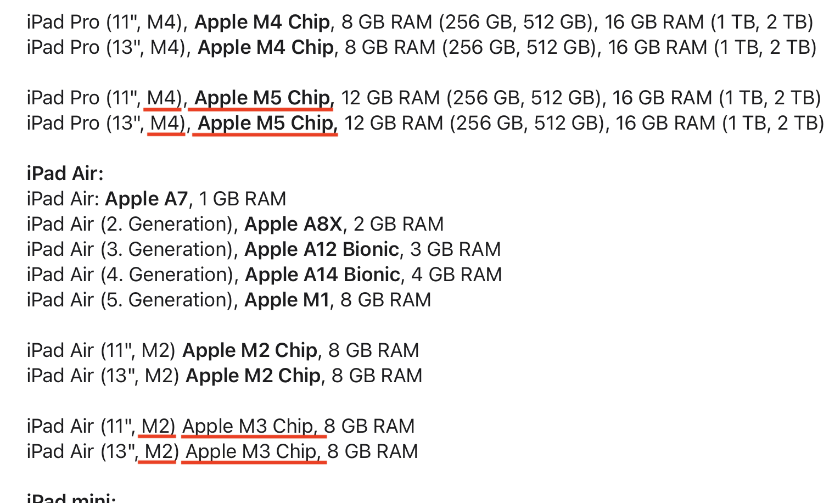Click the bold "Apple A14 Bionic" text
This screenshot has height=503, width=829.
coord(322,275)
